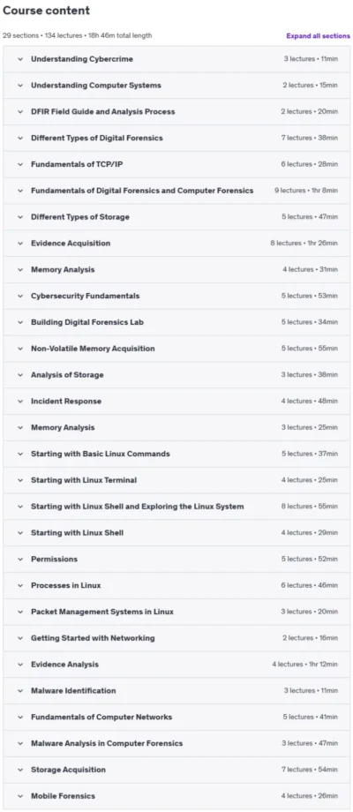
Task: Click Expand all sections link
Action: point(318,35)
